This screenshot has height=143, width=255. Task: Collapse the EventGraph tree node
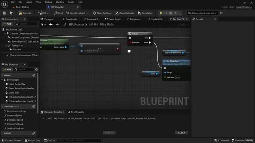click(2, 80)
